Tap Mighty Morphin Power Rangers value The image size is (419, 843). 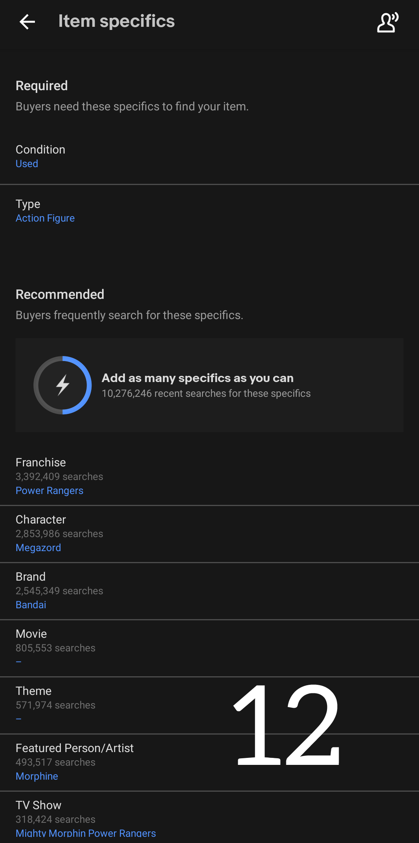pyautogui.click(x=86, y=833)
